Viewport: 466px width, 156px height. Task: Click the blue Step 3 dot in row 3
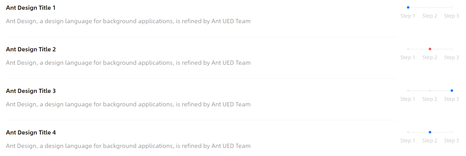pyautogui.click(x=452, y=91)
